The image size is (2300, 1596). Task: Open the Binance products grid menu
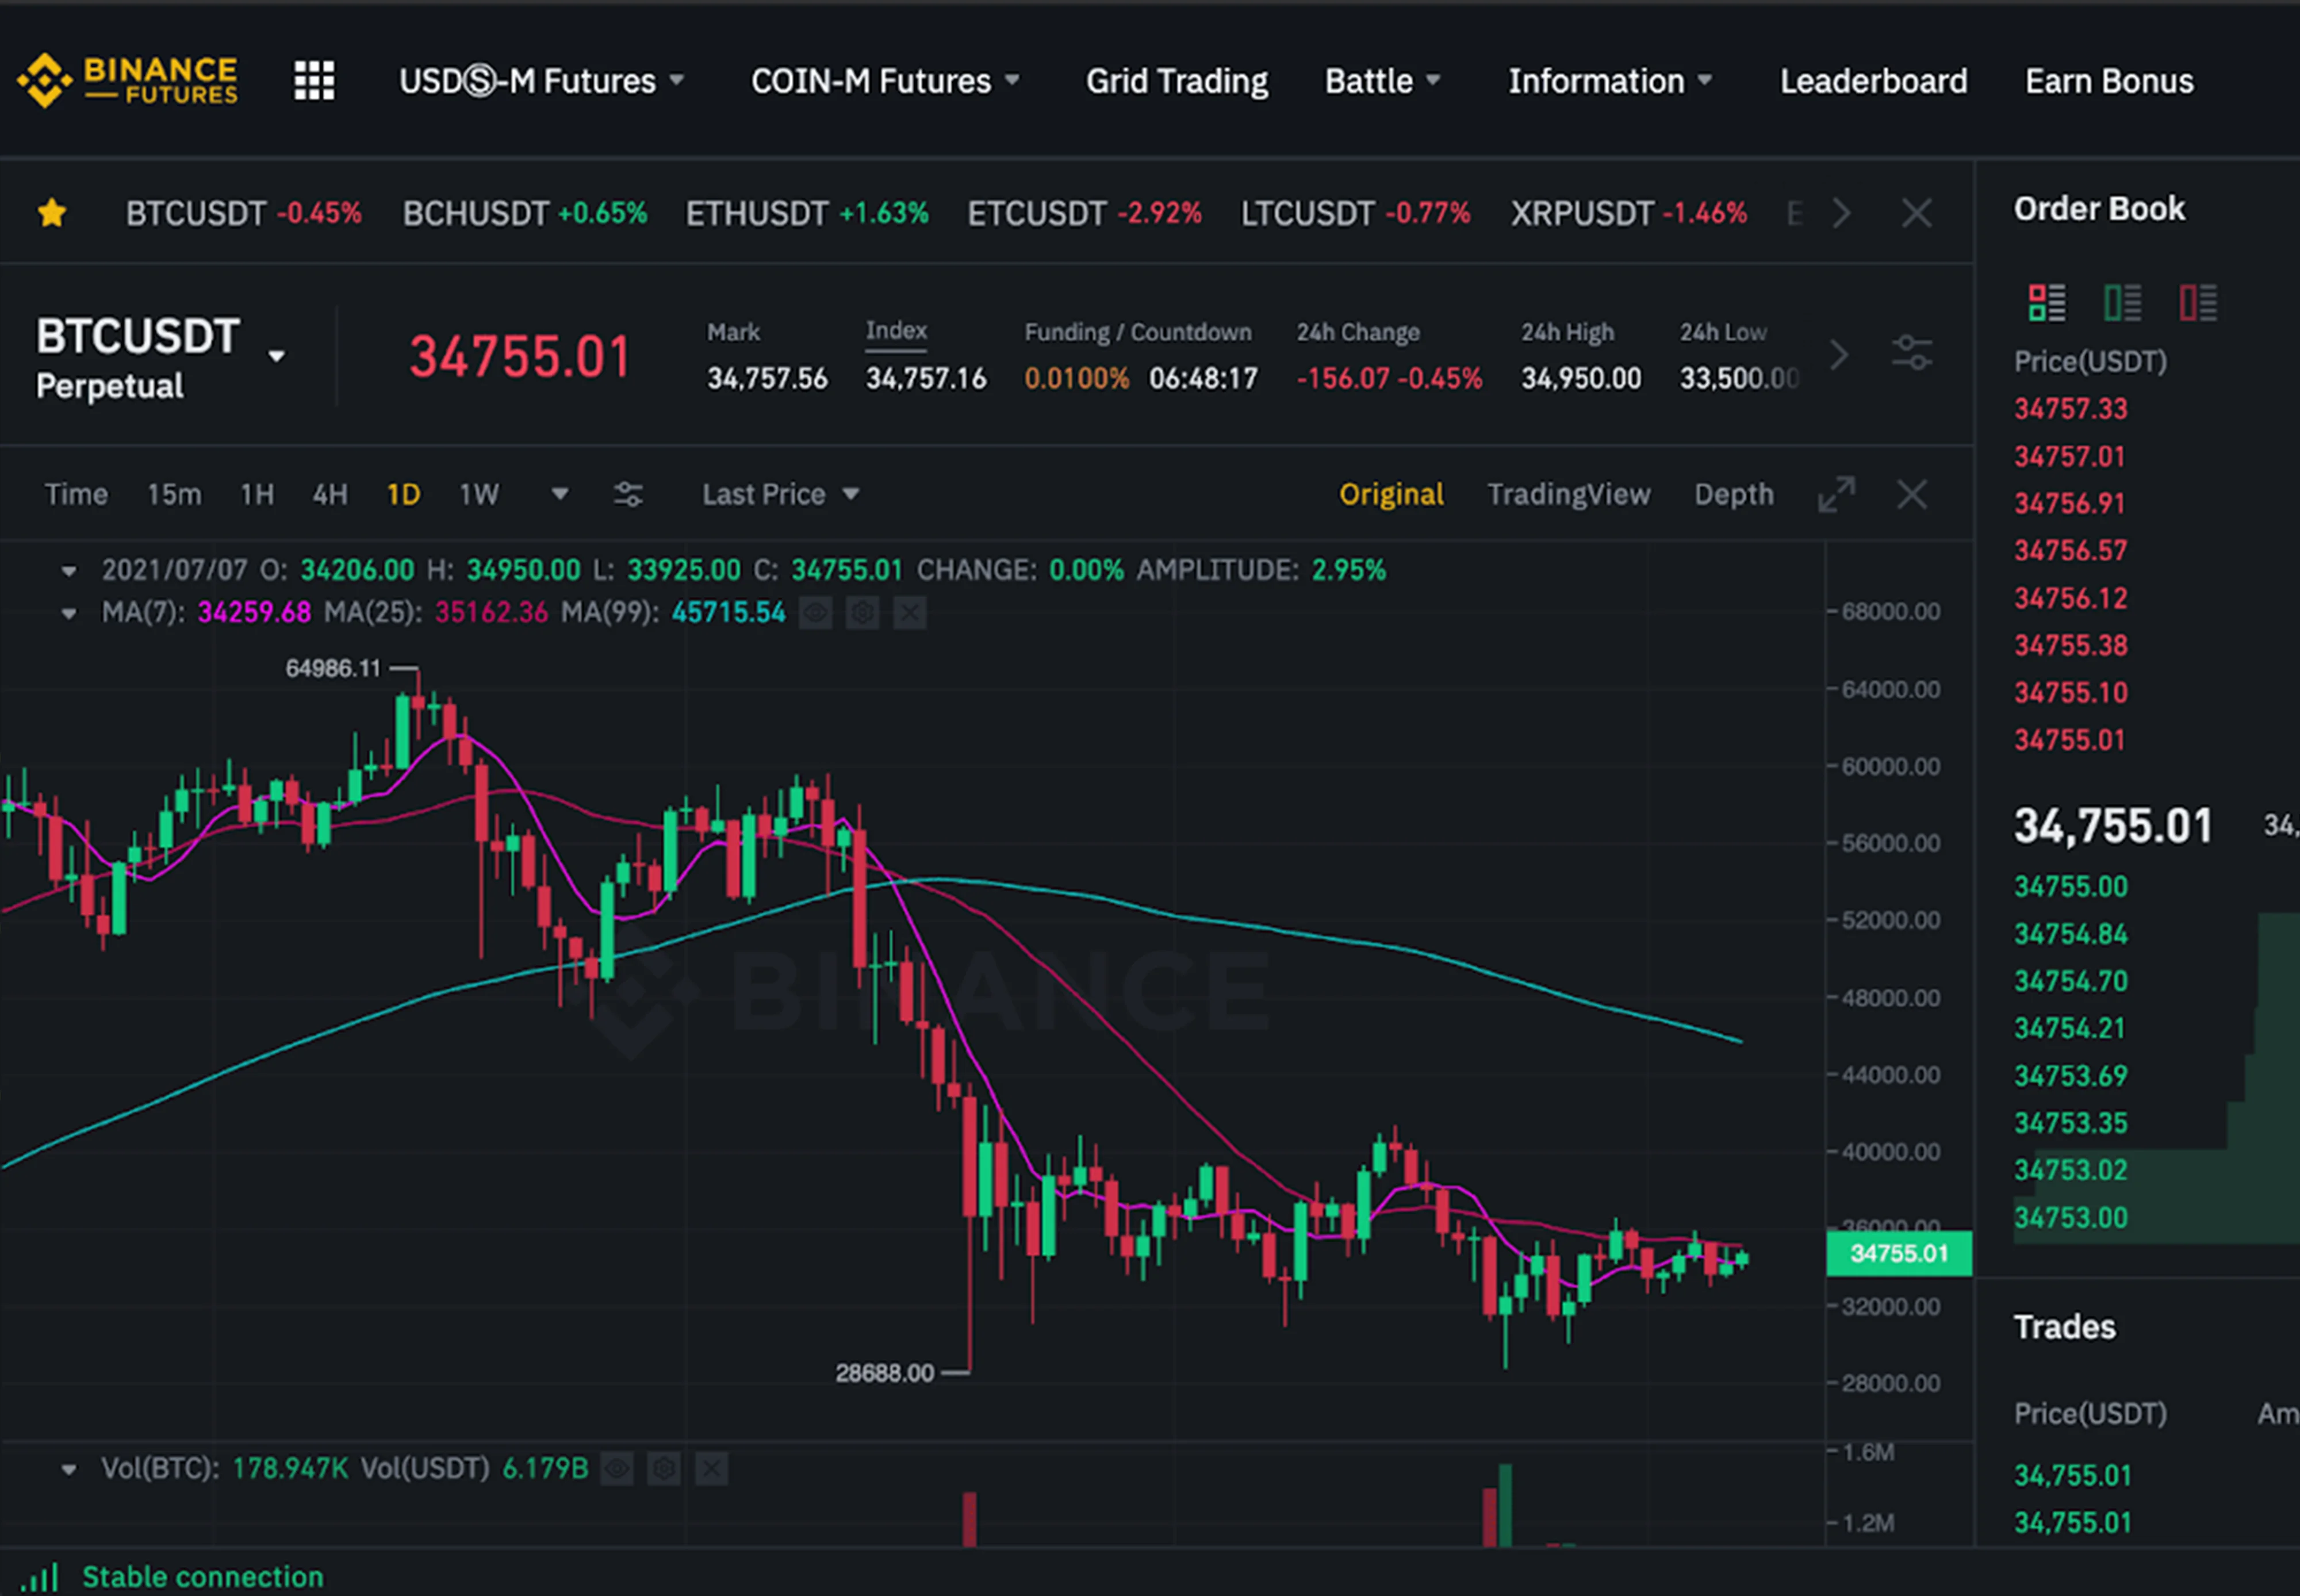coord(313,80)
